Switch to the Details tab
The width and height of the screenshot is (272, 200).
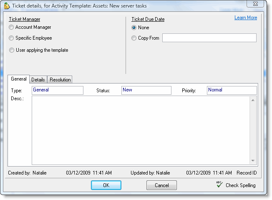pyautogui.click(x=38, y=79)
